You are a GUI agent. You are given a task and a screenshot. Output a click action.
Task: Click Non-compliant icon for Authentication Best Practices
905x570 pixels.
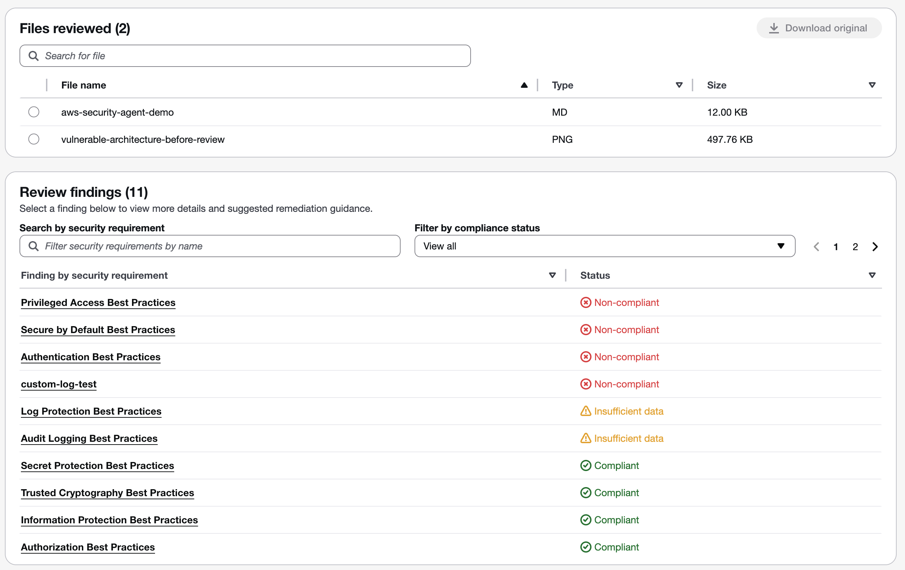[586, 357]
